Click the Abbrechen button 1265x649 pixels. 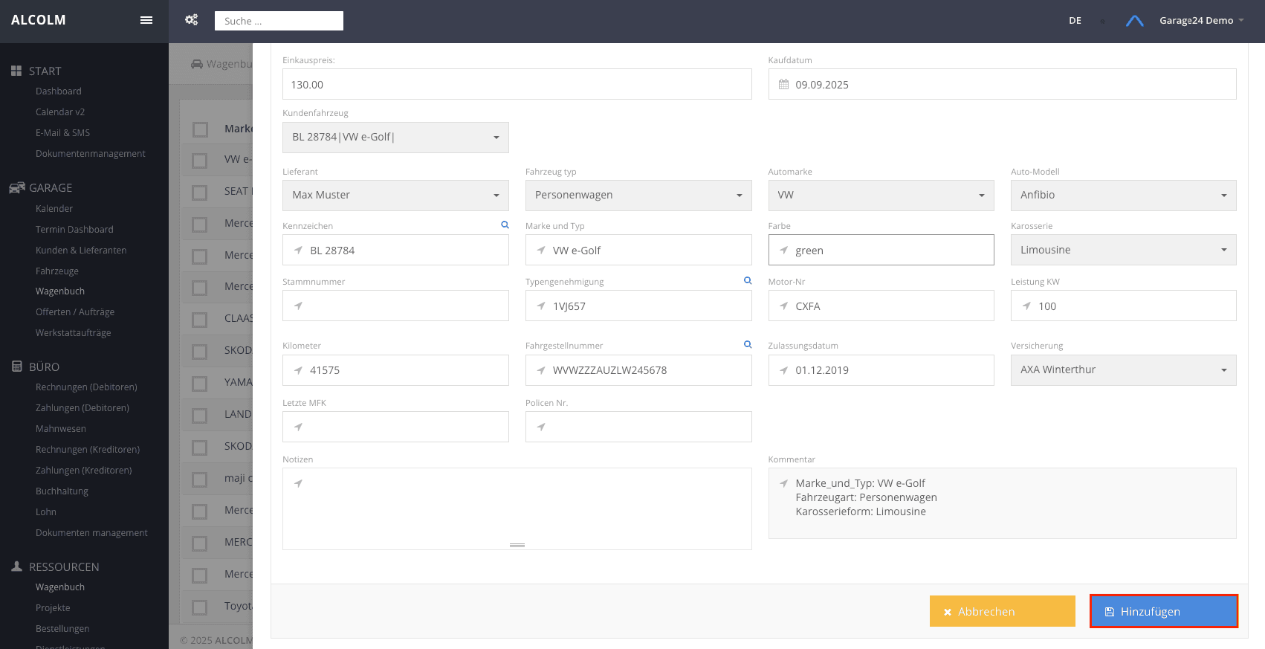[1003, 611]
